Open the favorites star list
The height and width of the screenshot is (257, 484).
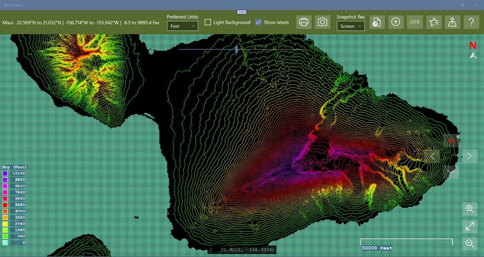(x=434, y=22)
